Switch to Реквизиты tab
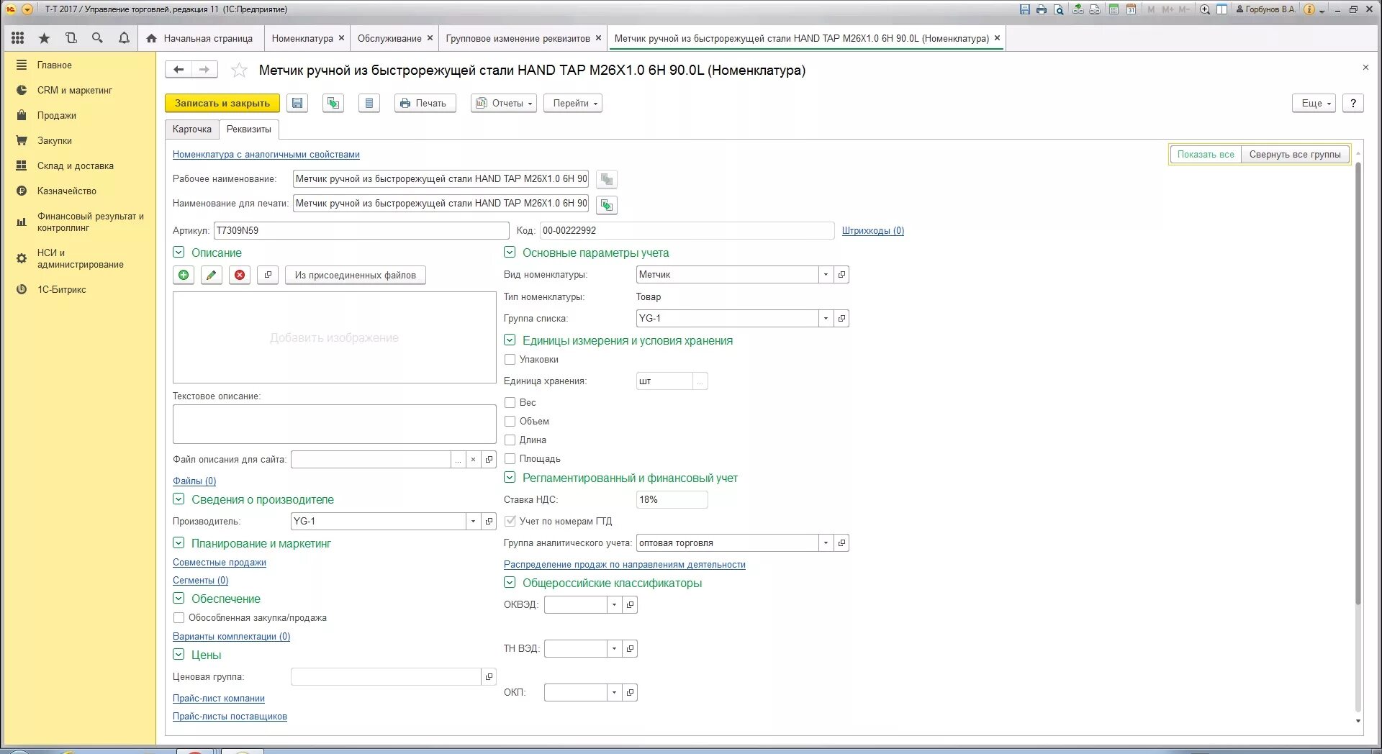The width and height of the screenshot is (1382, 754). coord(249,130)
